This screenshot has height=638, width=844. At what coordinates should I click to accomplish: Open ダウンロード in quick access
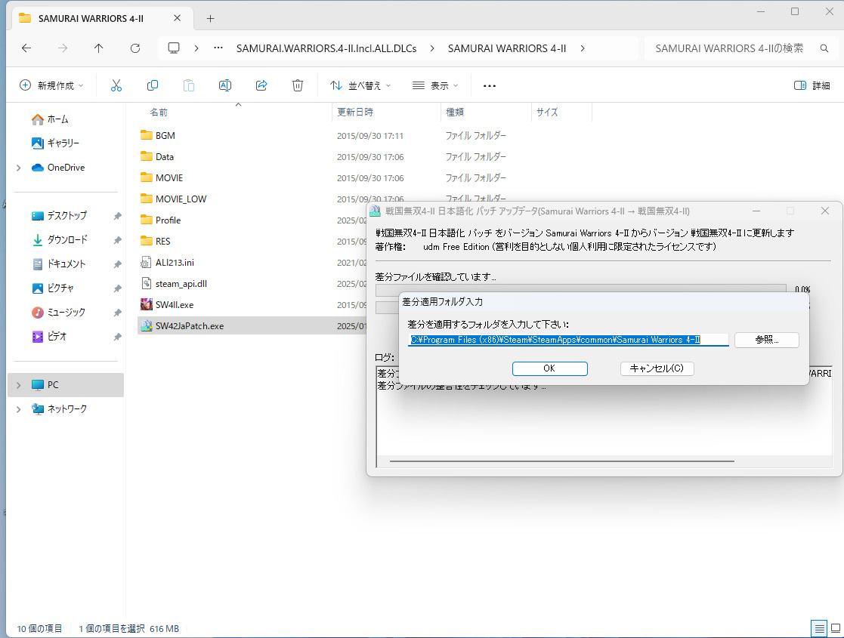[59, 240]
